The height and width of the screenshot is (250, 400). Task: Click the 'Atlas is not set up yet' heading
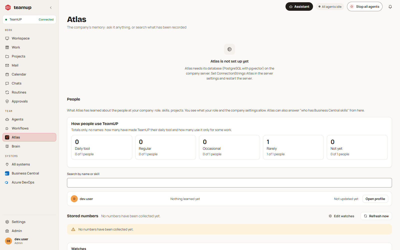(x=229, y=61)
